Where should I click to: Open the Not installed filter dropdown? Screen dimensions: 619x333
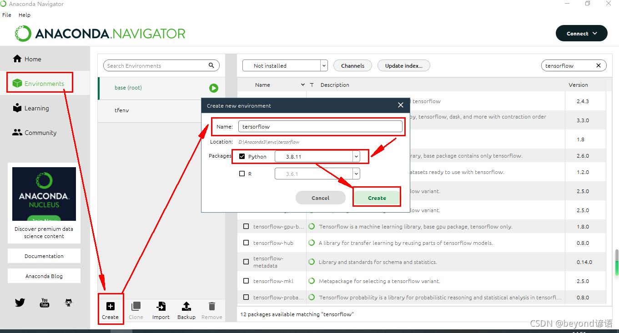pos(285,65)
